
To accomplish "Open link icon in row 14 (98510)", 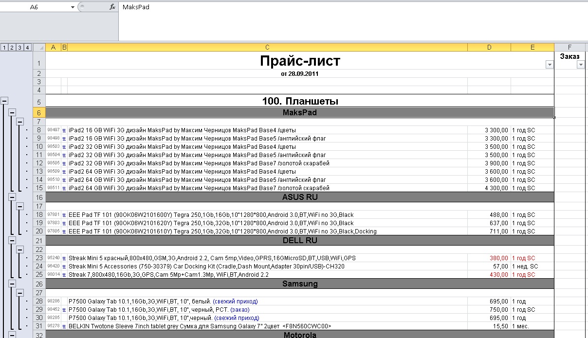I will click(x=64, y=180).
